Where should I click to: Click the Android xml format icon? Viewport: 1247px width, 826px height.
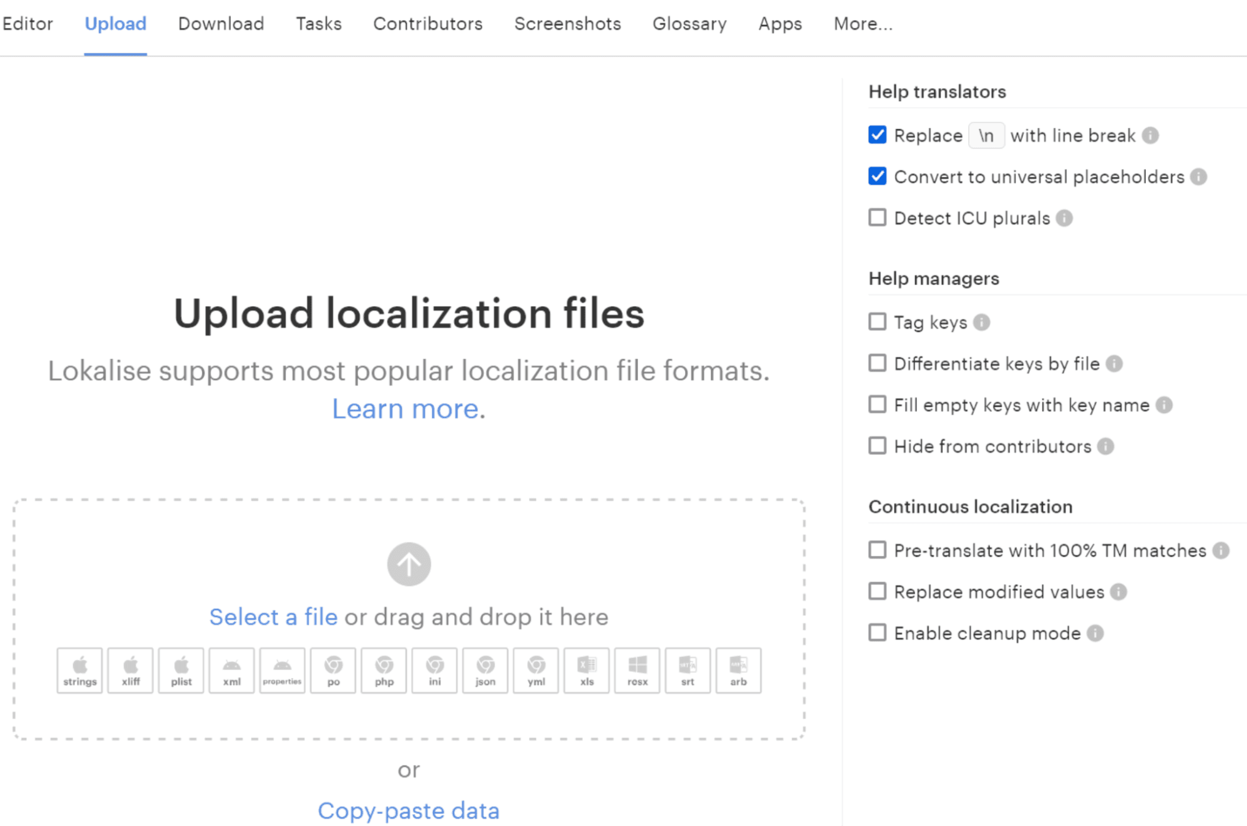pyautogui.click(x=232, y=671)
